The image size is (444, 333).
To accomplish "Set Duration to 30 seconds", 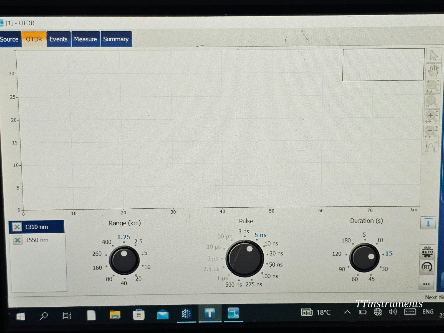I will click(385, 269).
